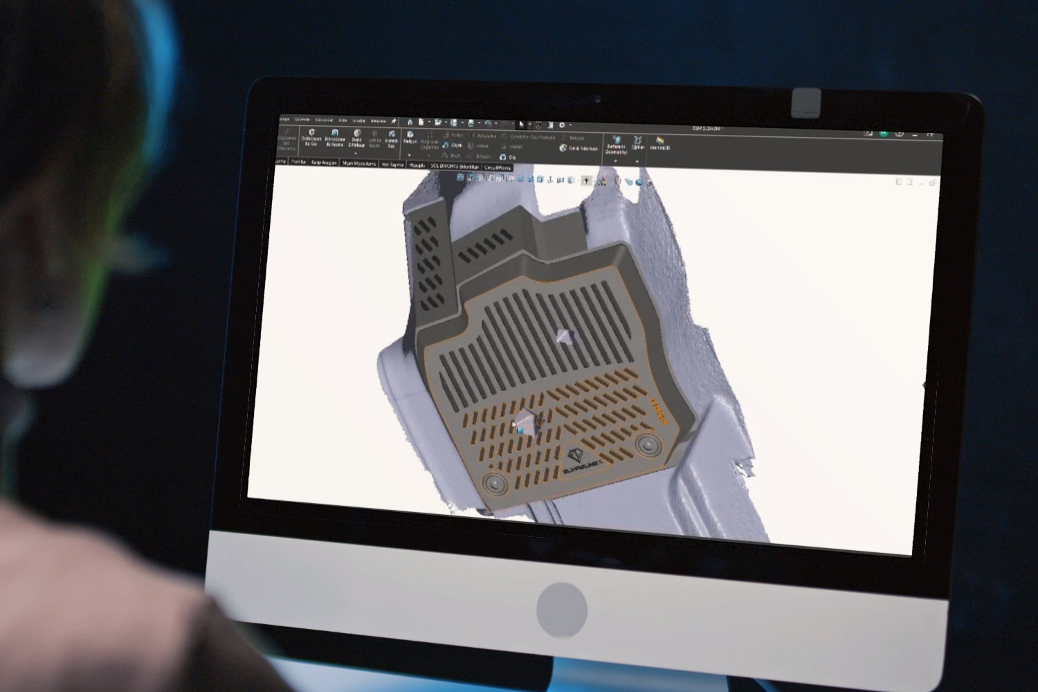The height and width of the screenshot is (692, 1038).
Task: Toggle the pin icon beside the menu bar
Action: 394,120
